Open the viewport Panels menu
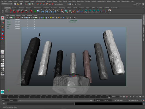Image resolution: width=145 pixels, height=109 pixels. [x=35, y=15]
